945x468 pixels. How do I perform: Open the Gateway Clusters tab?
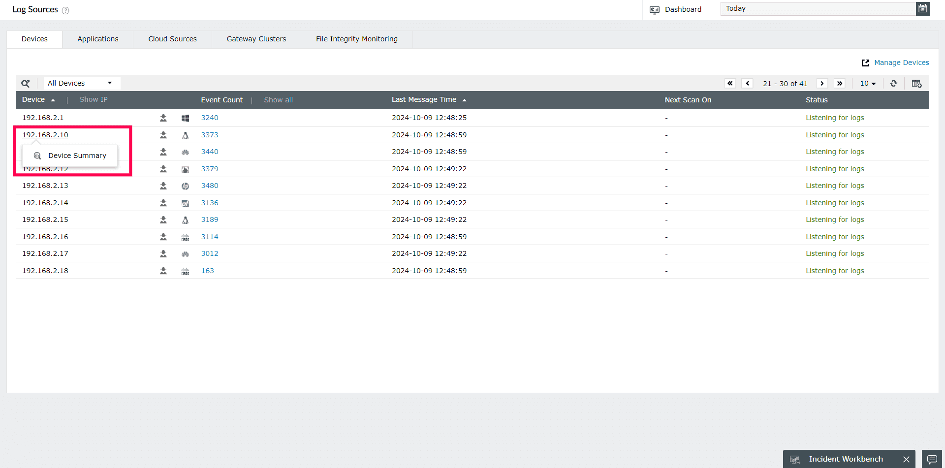click(256, 39)
